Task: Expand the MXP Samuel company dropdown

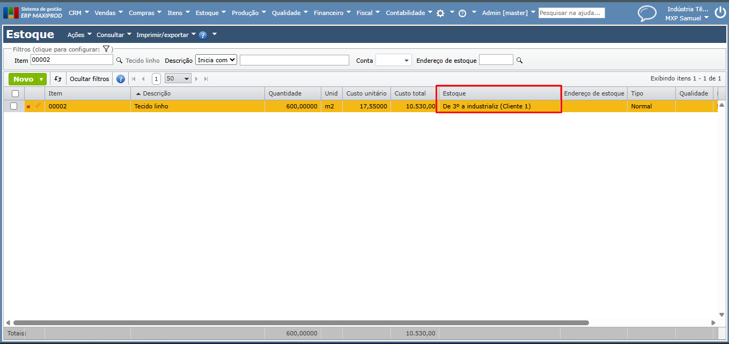Action: 687,18
